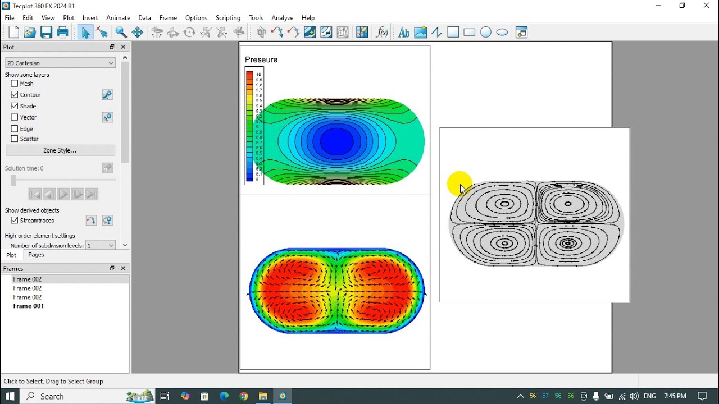Viewport: 719px width, 404px height.
Task: Open the Scripting menu
Action: coord(228,18)
